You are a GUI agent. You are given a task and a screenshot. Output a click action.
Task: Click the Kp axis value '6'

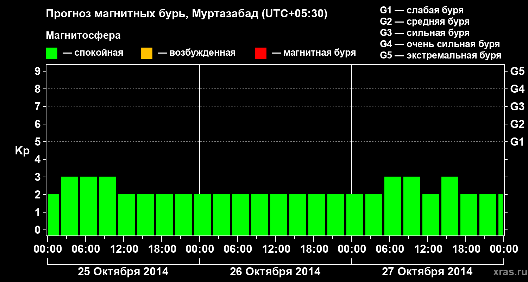(38, 124)
